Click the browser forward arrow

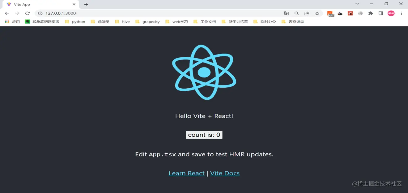[x=17, y=13]
